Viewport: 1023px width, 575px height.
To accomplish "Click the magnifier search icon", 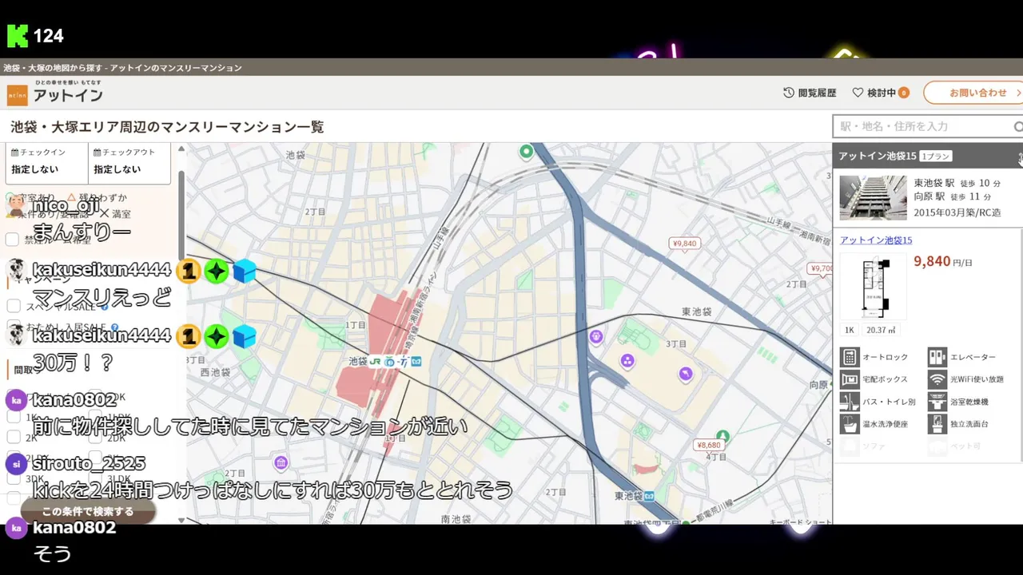I will coord(1018,126).
